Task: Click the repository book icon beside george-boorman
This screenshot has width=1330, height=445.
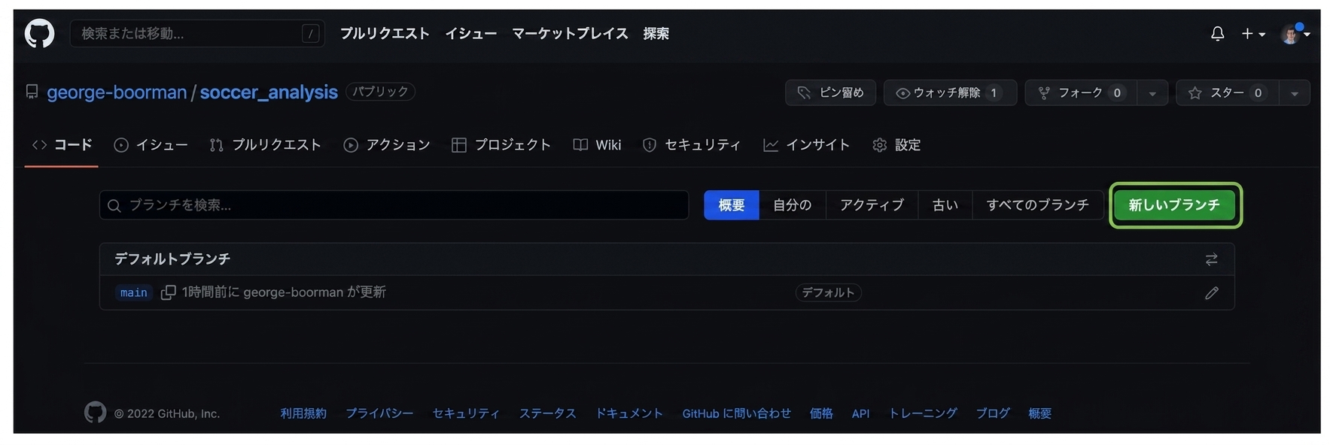Action: click(32, 92)
